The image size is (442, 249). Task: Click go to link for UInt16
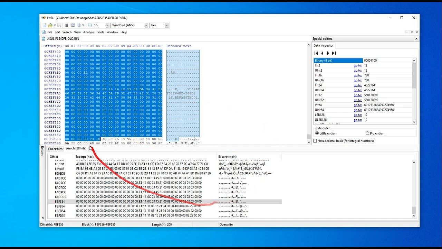[x=358, y=80]
